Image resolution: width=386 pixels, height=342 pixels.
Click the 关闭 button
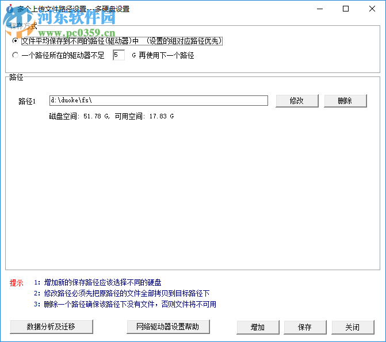pyautogui.click(x=353, y=327)
